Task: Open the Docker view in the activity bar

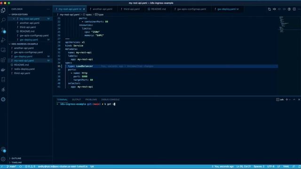Action: point(3,70)
